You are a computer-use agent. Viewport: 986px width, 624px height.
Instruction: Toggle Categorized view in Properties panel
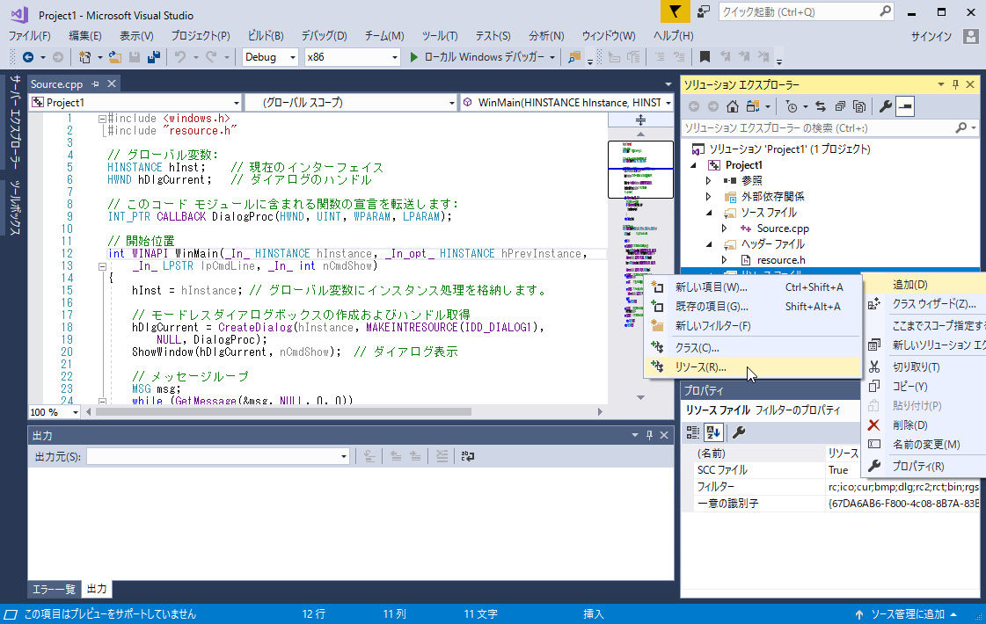[693, 432]
